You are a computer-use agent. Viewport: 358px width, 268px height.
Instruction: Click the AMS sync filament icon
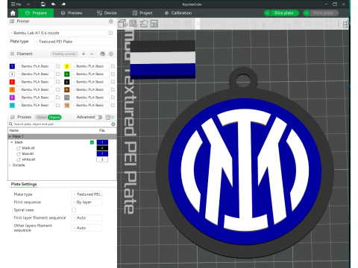pos(102,54)
